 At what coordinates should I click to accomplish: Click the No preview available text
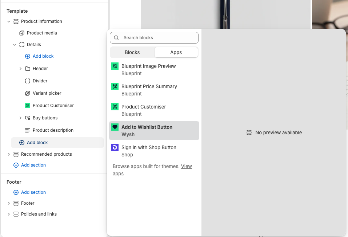click(x=279, y=133)
